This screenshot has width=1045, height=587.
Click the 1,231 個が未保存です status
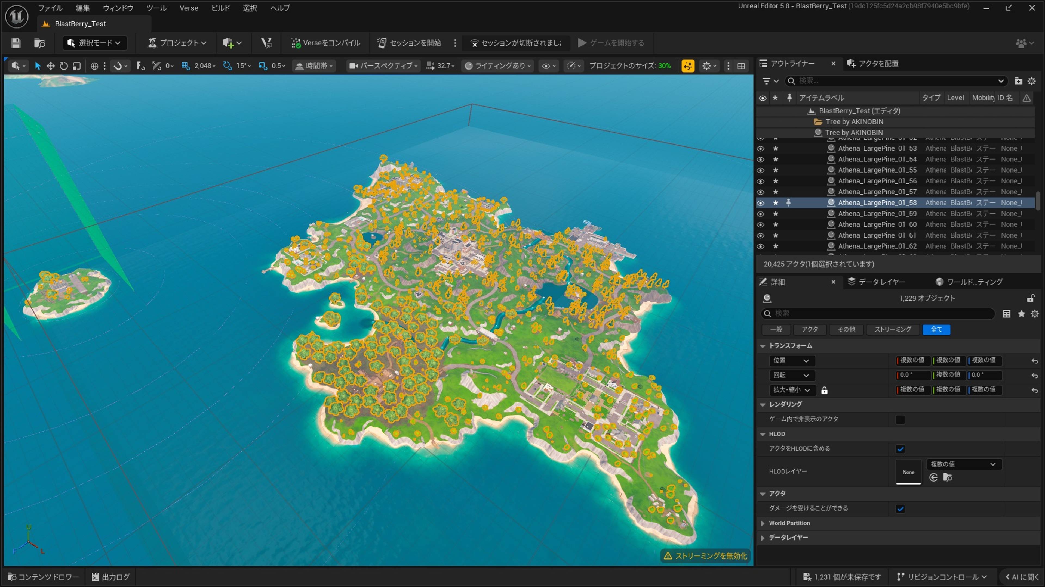pos(842,577)
